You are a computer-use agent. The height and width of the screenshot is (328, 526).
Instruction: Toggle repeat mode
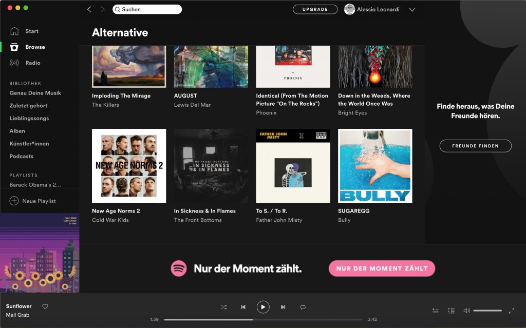point(303,307)
